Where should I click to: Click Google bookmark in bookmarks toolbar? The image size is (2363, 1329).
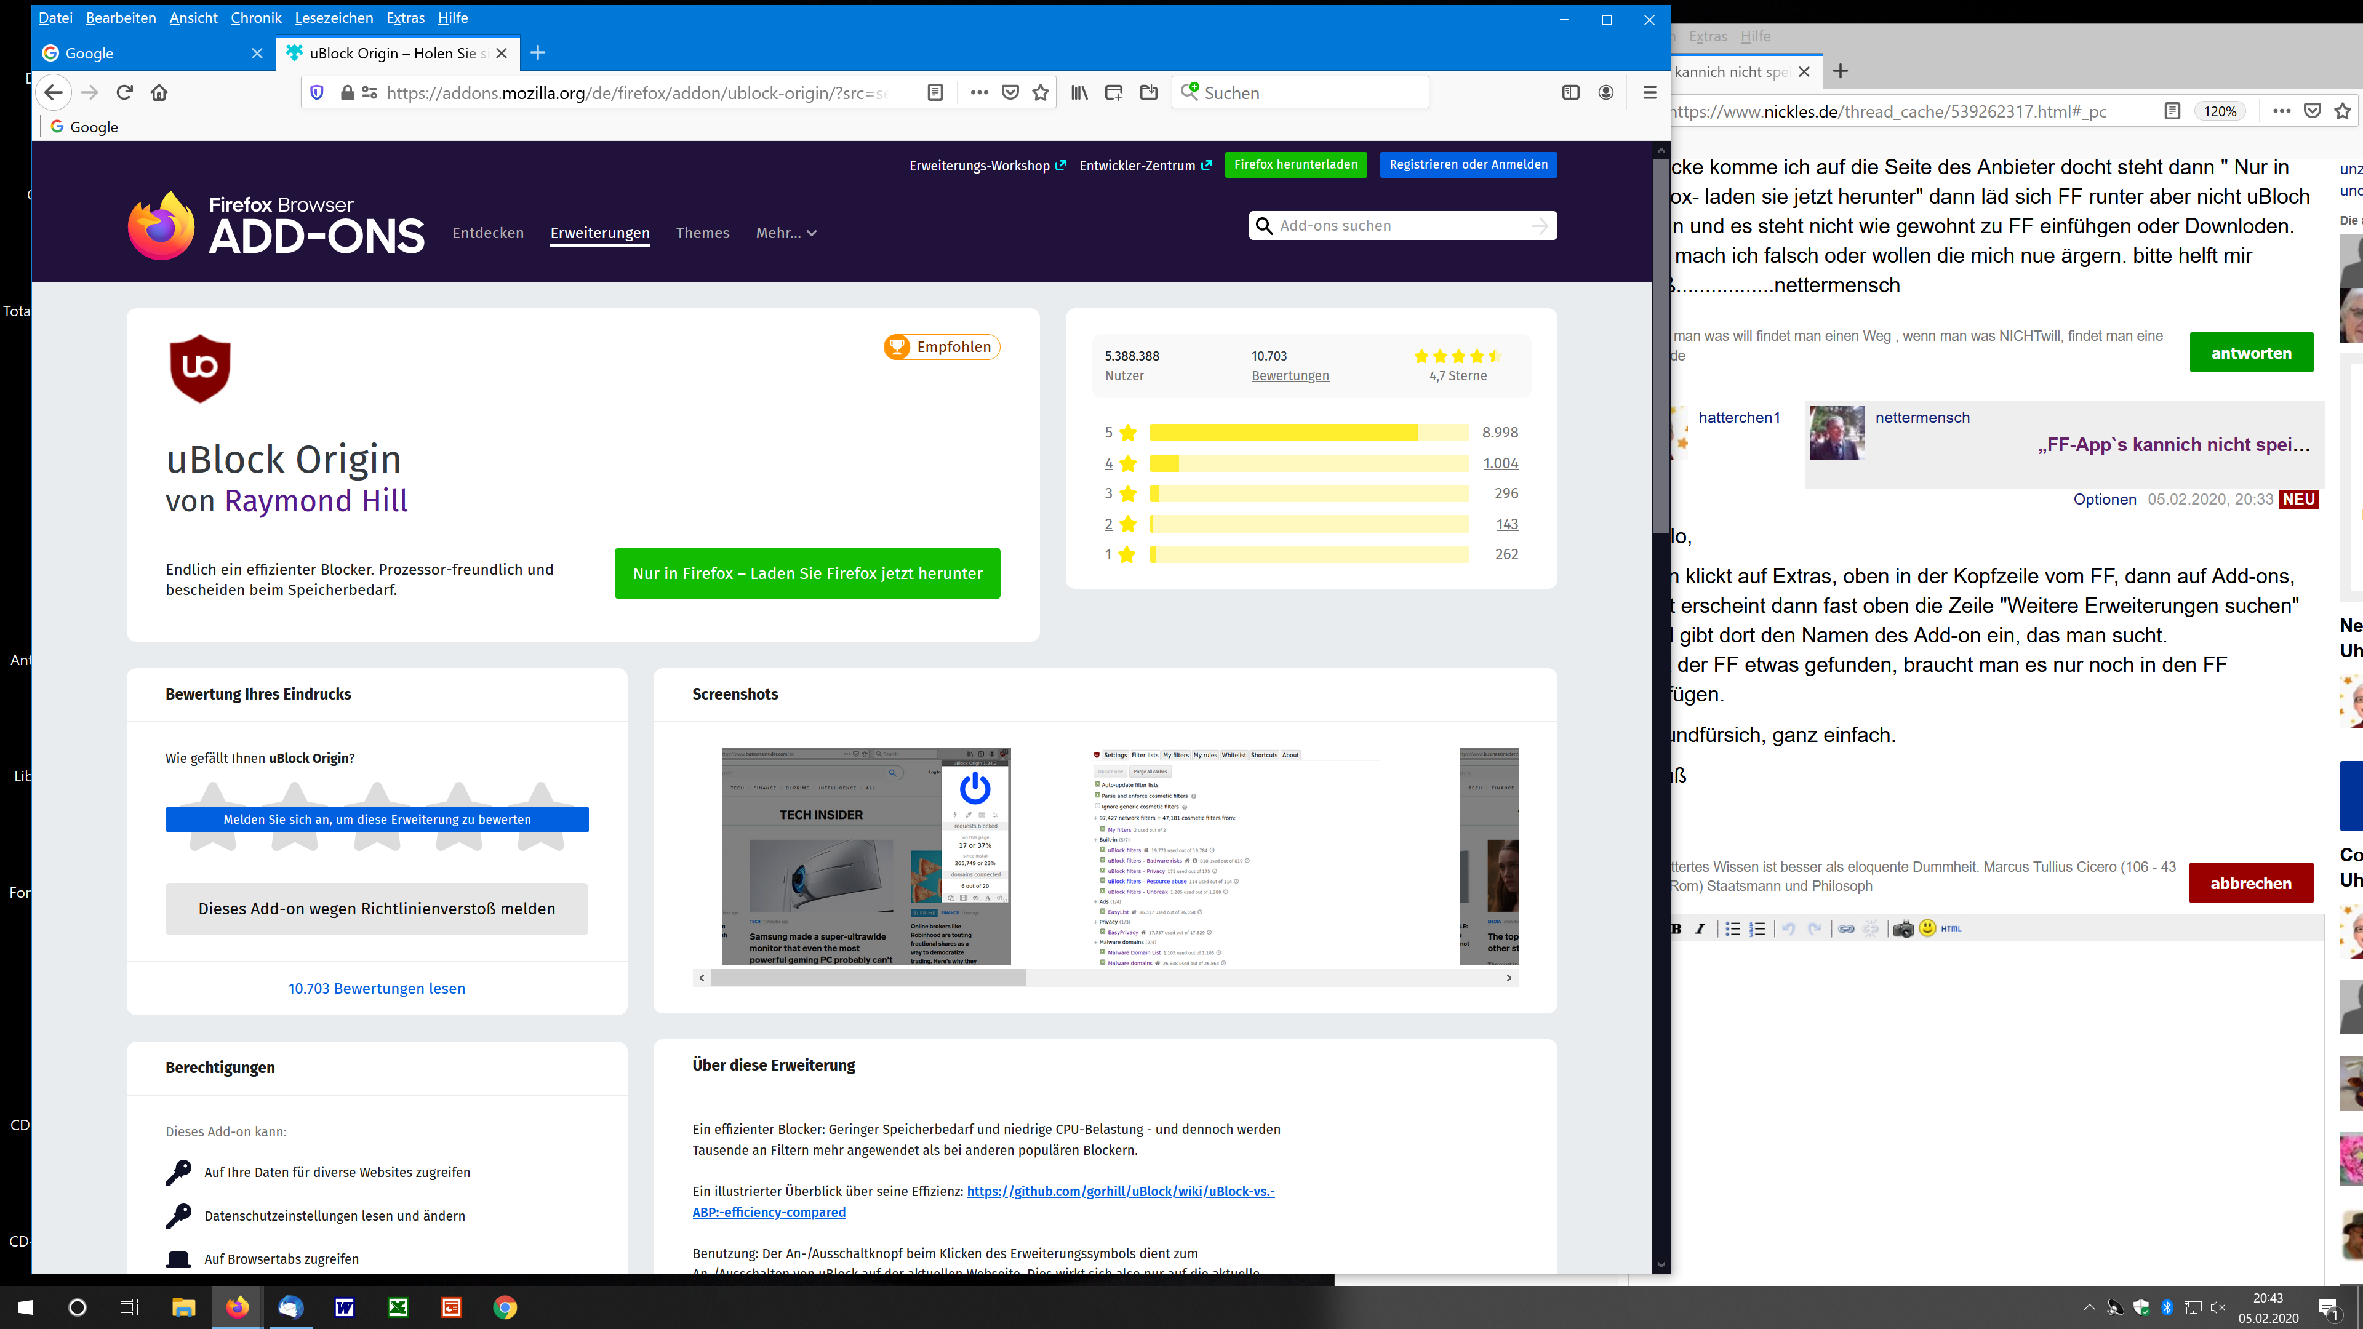point(84,127)
